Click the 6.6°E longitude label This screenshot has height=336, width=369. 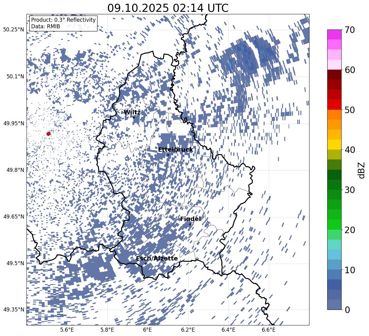click(x=269, y=330)
